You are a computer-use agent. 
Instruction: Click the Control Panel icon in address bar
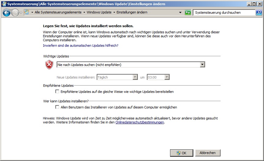coord(27,12)
